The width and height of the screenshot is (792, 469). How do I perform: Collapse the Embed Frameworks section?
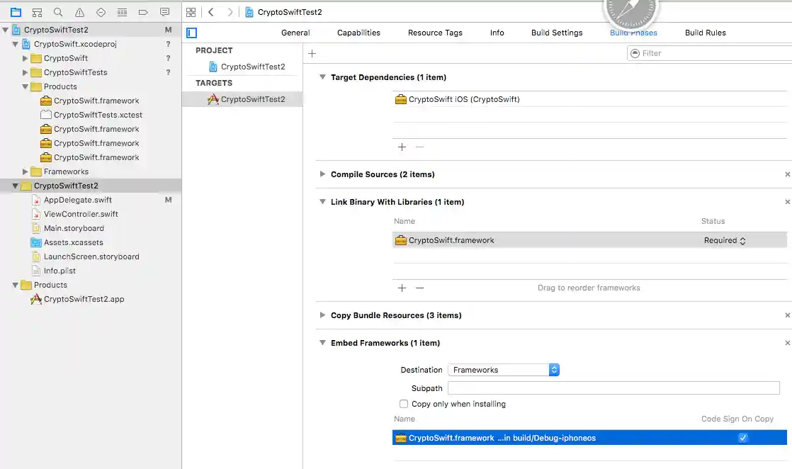click(322, 343)
